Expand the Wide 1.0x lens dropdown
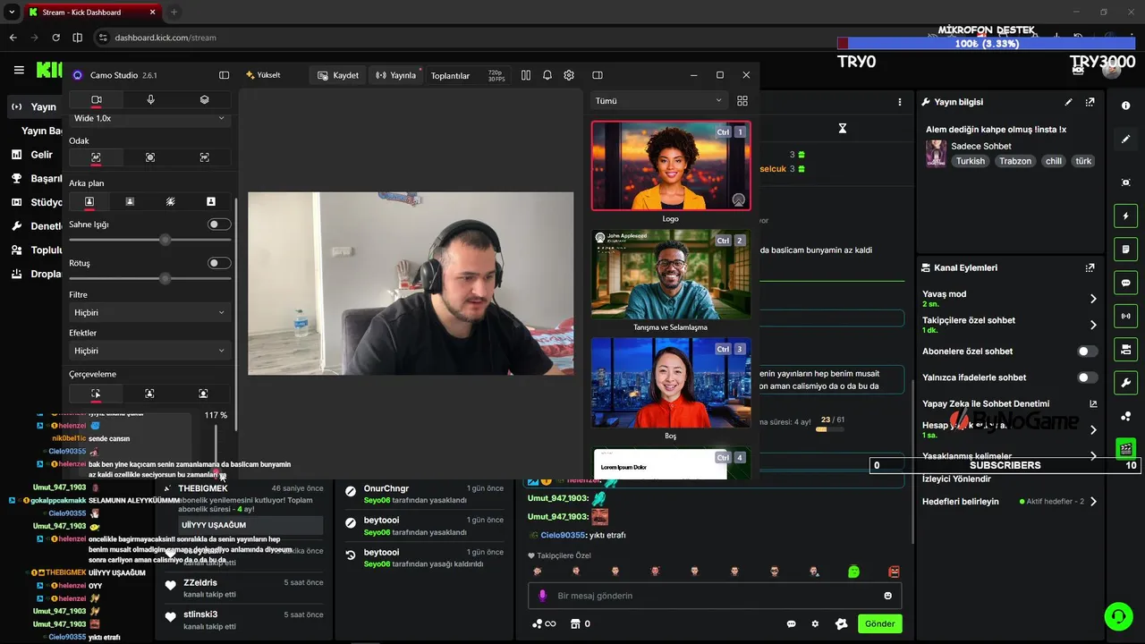1145x644 pixels. [x=149, y=118]
